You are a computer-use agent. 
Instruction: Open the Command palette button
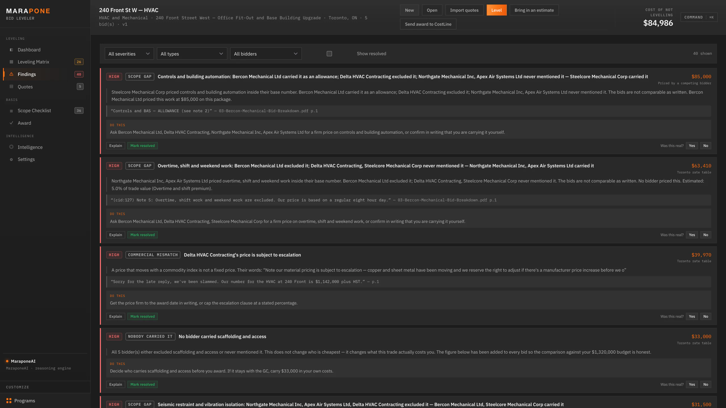(x=699, y=17)
